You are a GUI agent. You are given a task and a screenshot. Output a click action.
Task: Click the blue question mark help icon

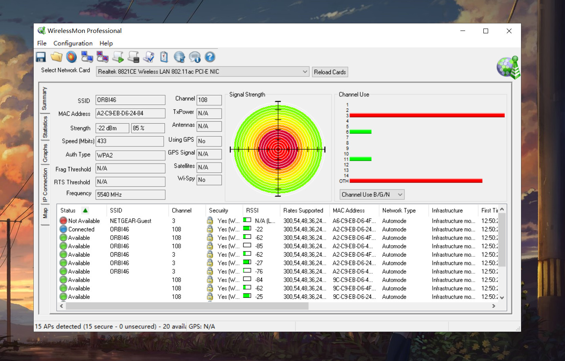click(210, 57)
